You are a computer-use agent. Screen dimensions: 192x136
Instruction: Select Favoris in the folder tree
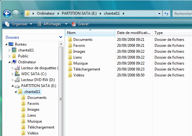pyautogui.click(x=33, y=104)
